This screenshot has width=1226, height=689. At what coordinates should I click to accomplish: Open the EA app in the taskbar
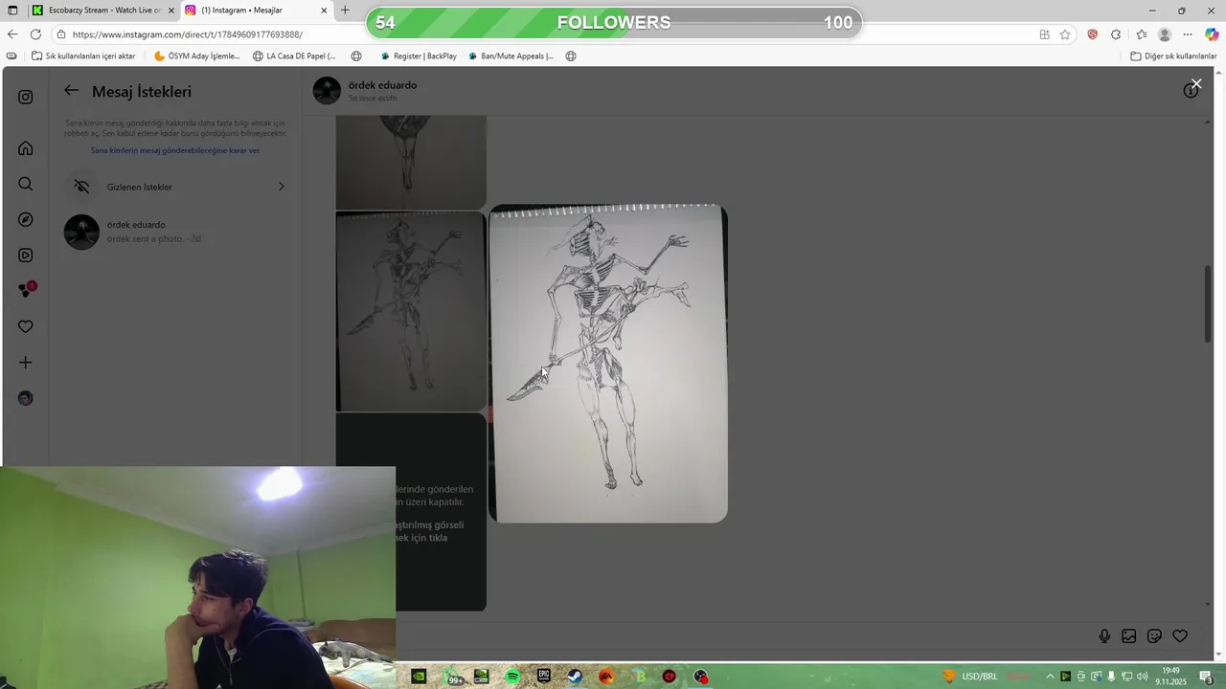[x=606, y=677]
